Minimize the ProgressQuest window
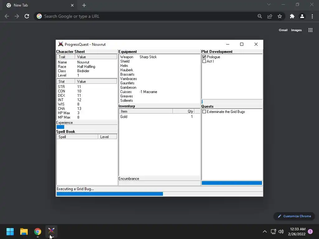 click(228, 44)
